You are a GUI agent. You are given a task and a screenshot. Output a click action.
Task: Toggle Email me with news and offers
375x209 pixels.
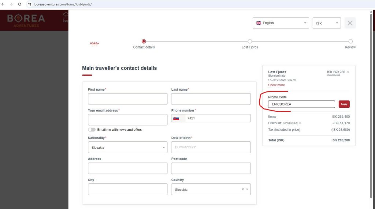92,130
